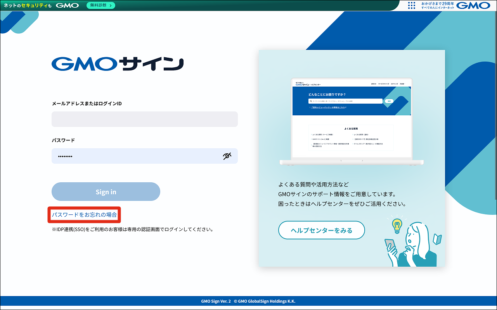
Task: Click the GMO logo in the top-left banner
Action: coord(68,5)
